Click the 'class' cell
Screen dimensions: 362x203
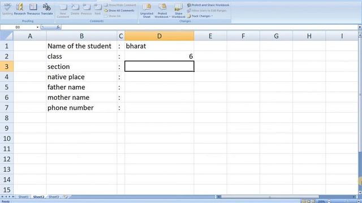[81, 56]
